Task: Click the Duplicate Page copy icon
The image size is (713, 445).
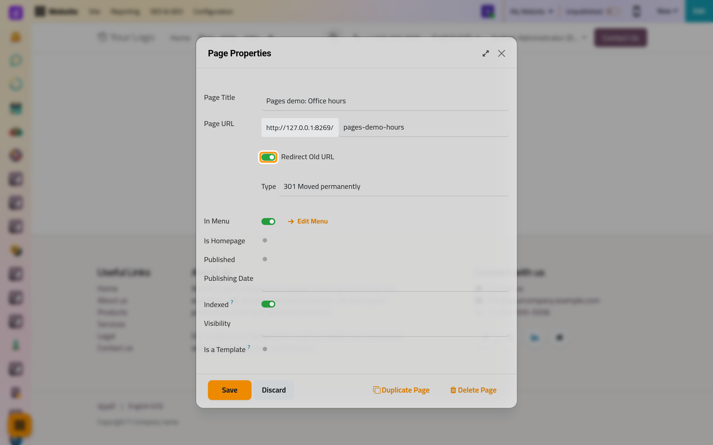Action: coord(377,390)
